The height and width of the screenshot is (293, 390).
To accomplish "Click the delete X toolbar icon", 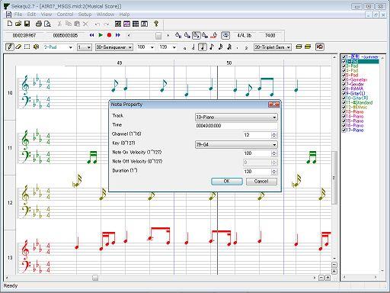I will [x=86, y=24].
